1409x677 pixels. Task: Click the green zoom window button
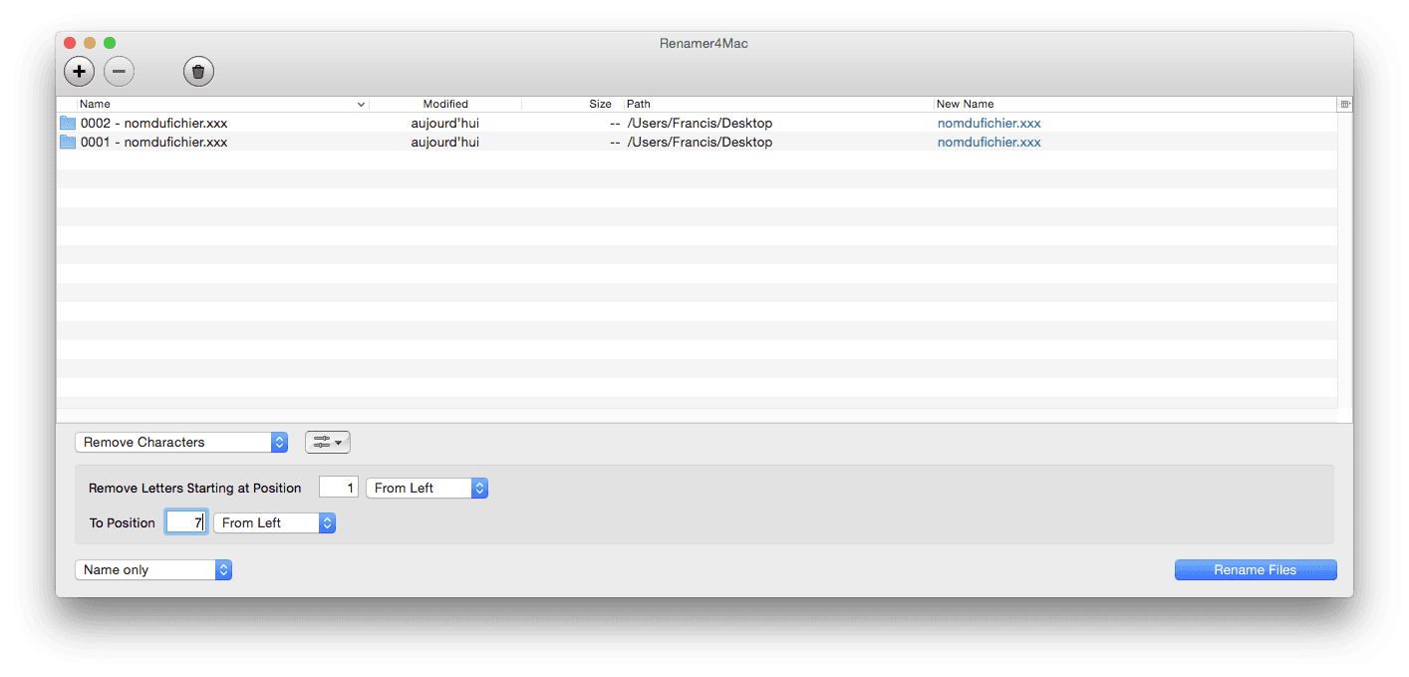click(110, 43)
